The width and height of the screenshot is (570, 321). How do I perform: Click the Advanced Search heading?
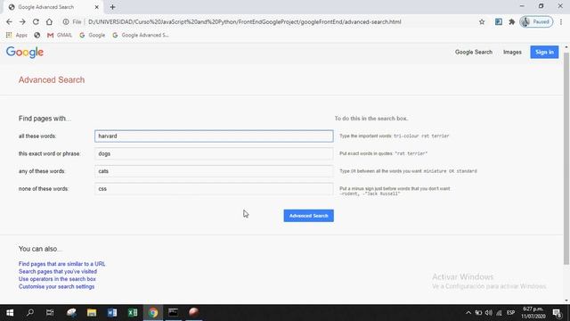click(x=52, y=79)
